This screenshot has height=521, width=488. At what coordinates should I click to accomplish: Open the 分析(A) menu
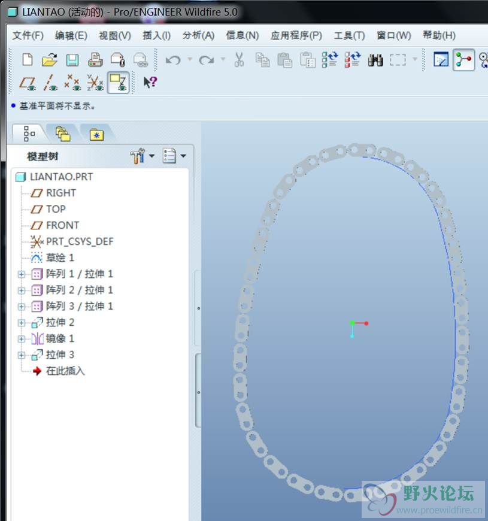[x=198, y=35]
